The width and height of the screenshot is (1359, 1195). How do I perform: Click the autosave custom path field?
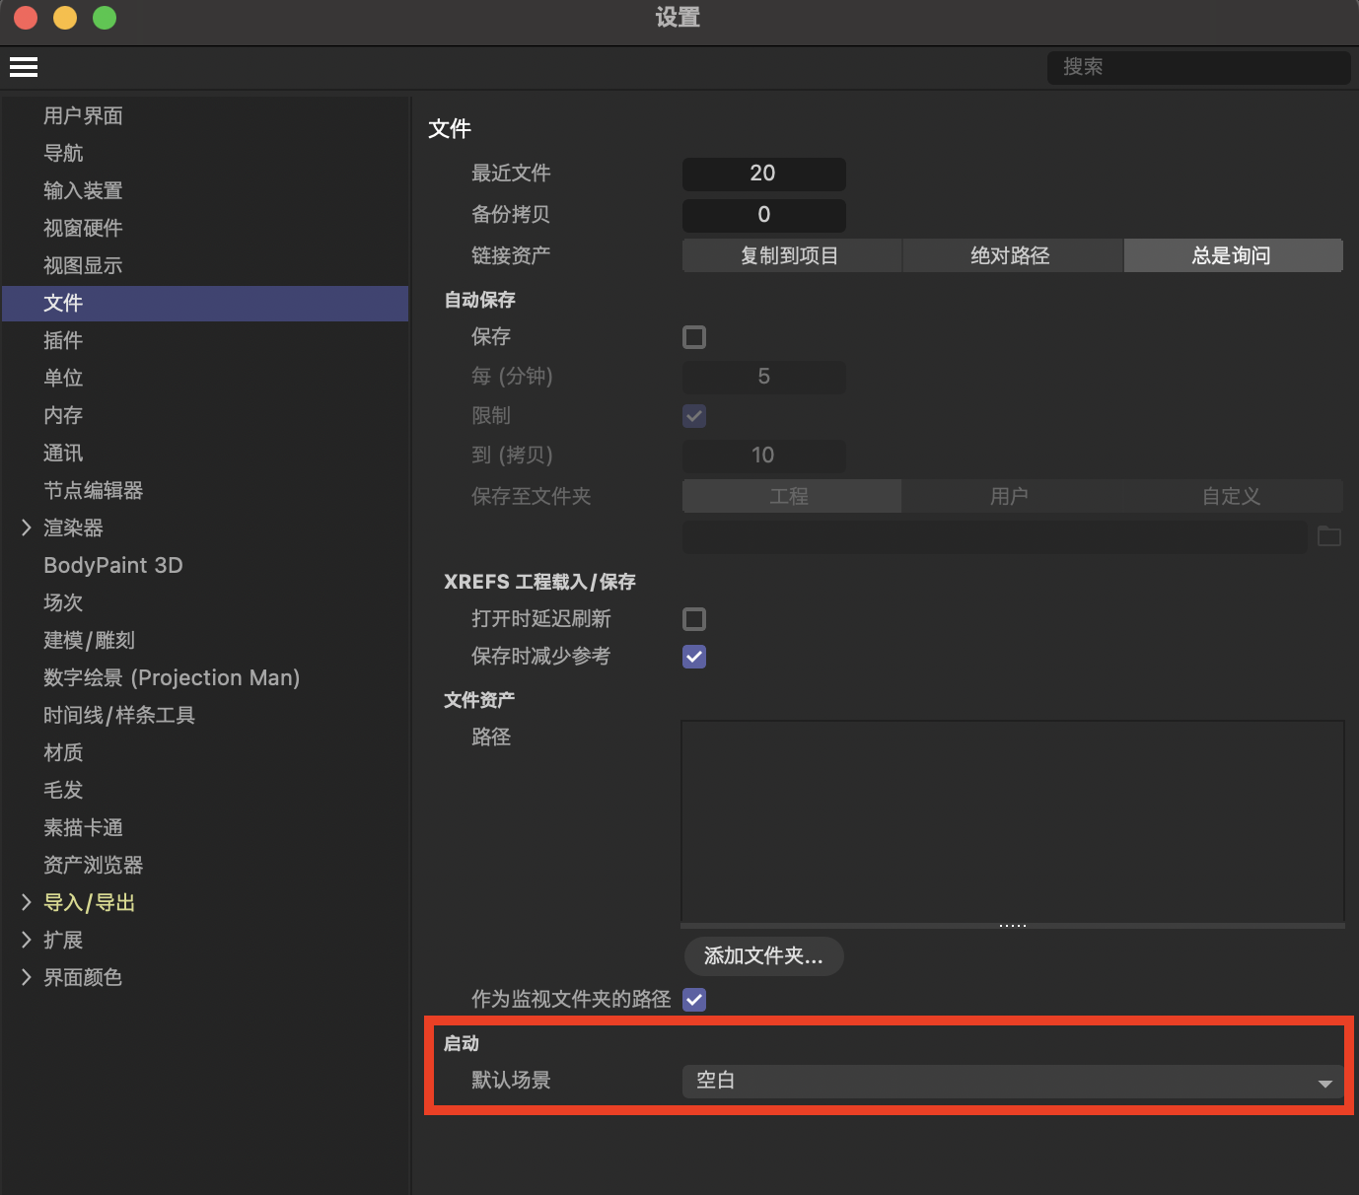[995, 536]
